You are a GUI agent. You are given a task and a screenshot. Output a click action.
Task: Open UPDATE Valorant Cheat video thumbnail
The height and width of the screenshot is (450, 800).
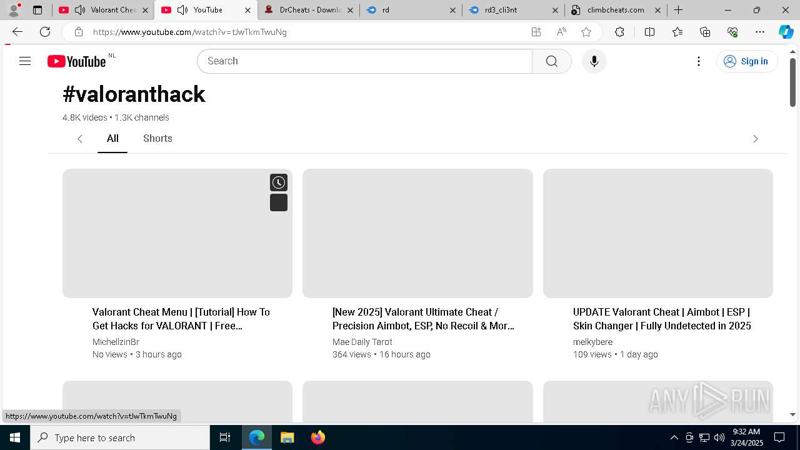tap(658, 233)
